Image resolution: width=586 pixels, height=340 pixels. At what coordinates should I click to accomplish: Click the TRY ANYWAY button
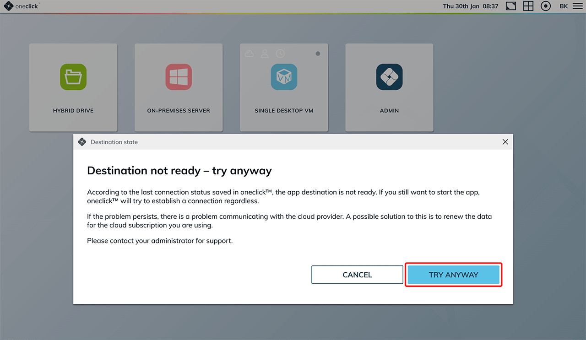pyautogui.click(x=453, y=275)
